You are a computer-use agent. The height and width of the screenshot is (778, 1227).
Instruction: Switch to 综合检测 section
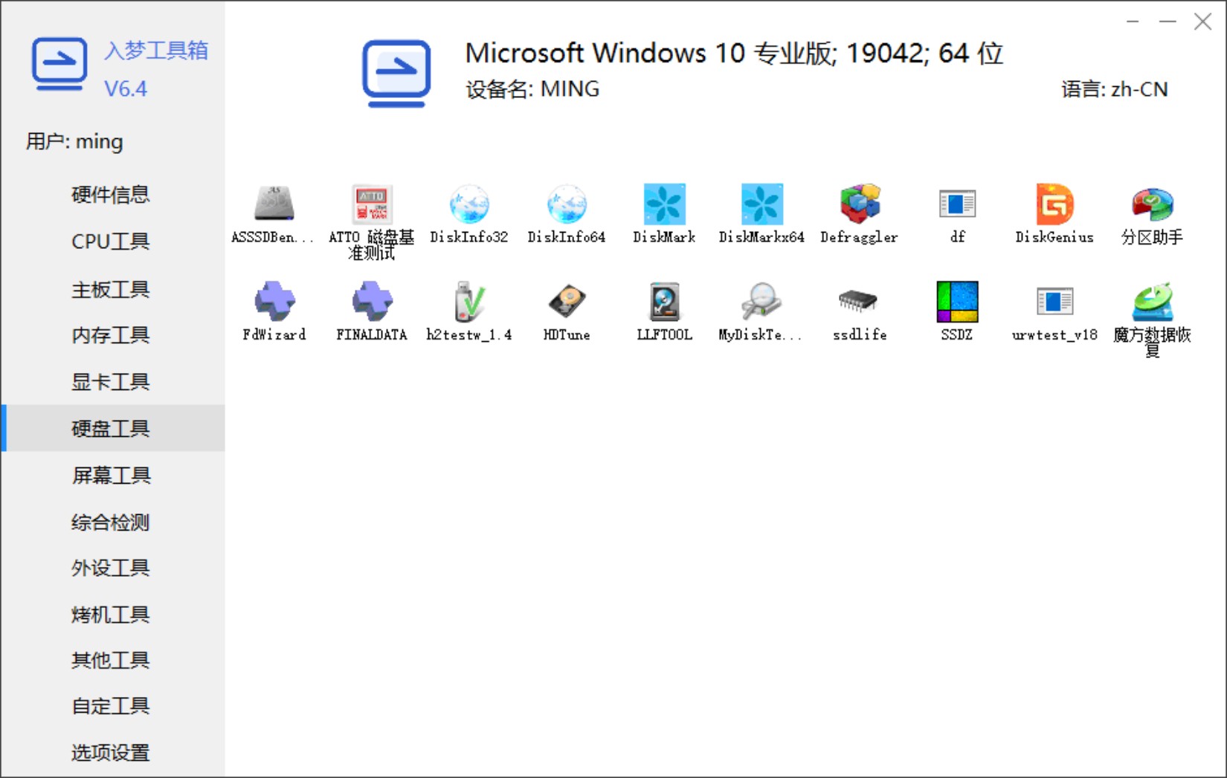pos(112,522)
